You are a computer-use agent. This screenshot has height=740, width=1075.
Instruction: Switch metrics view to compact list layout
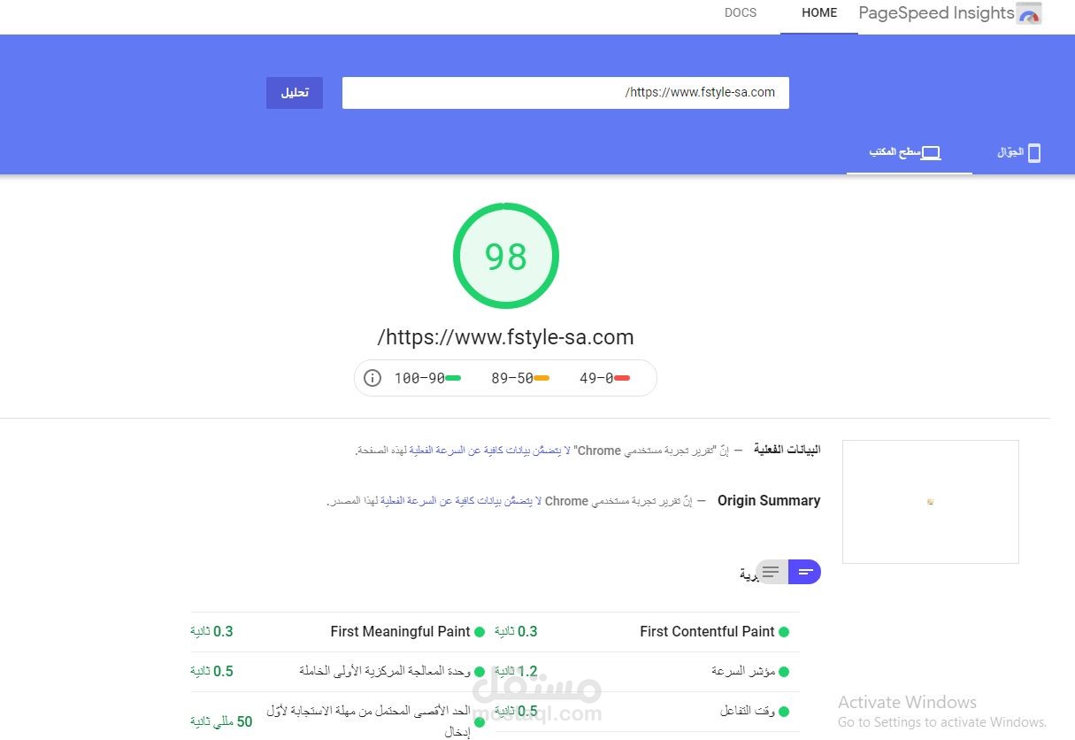769,571
